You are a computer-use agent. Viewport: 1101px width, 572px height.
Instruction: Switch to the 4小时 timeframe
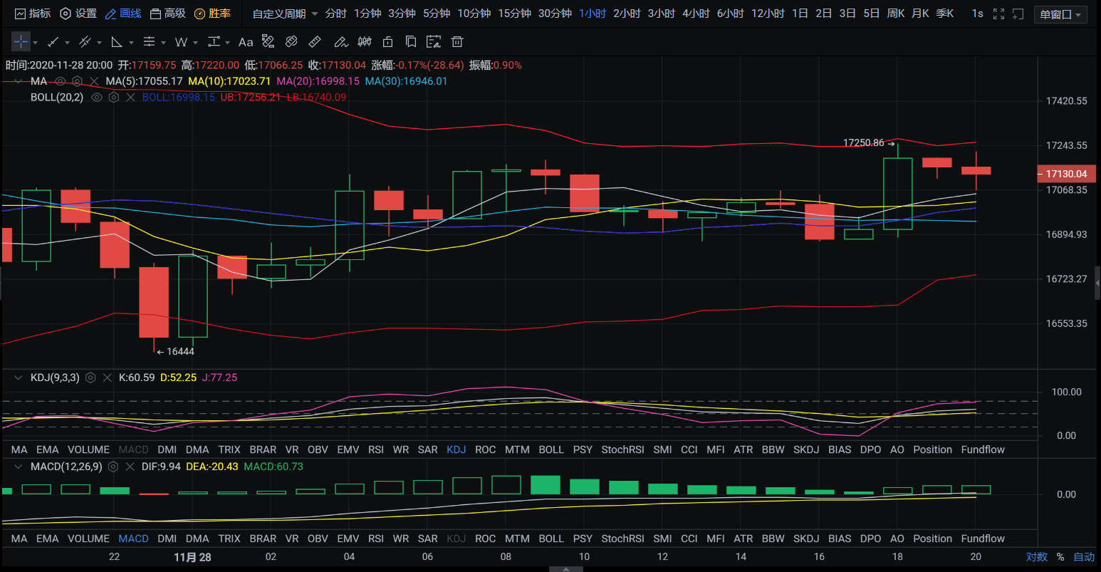tap(695, 14)
